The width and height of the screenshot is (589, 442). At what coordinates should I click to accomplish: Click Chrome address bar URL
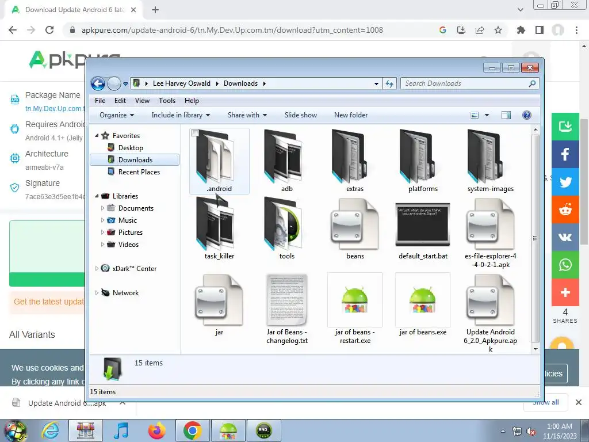point(232,30)
